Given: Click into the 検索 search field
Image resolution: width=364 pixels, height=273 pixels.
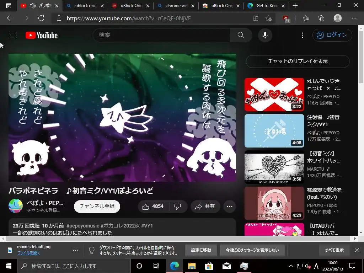Looking at the screenshot, I should (161, 35).
